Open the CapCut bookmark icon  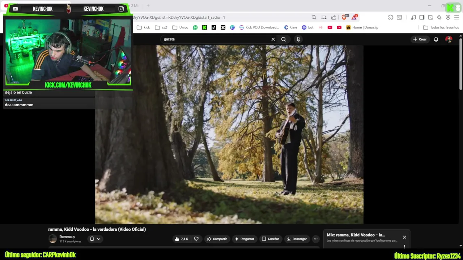(x=223, y=27)
